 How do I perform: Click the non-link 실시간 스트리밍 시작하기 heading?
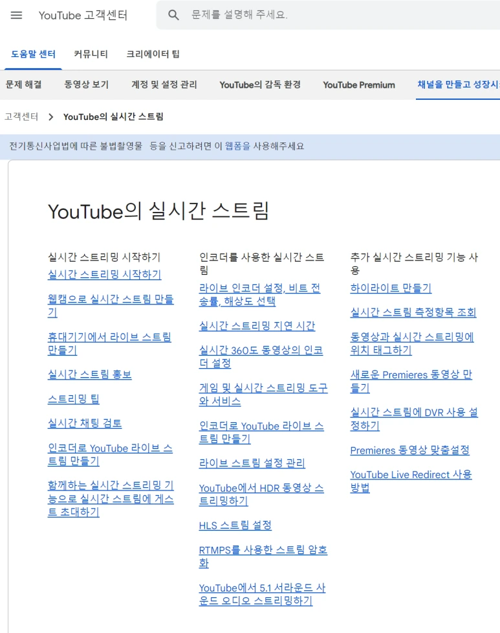click(x=104, y=257)
